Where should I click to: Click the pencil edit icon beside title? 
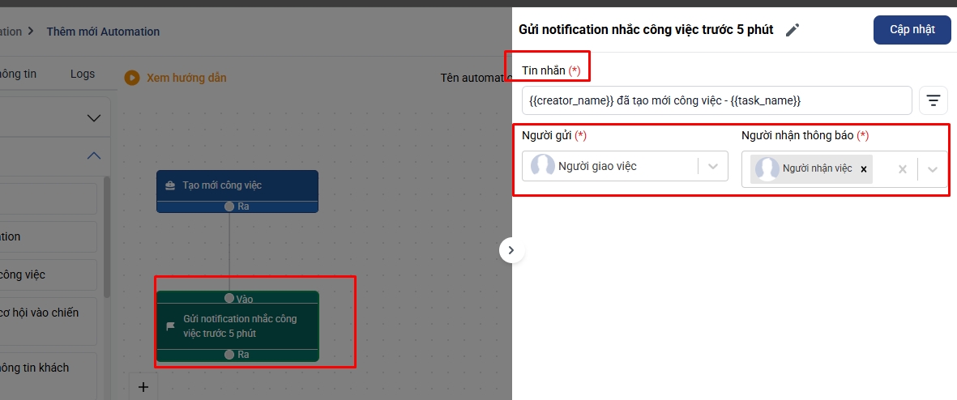[x=793, y=30]
